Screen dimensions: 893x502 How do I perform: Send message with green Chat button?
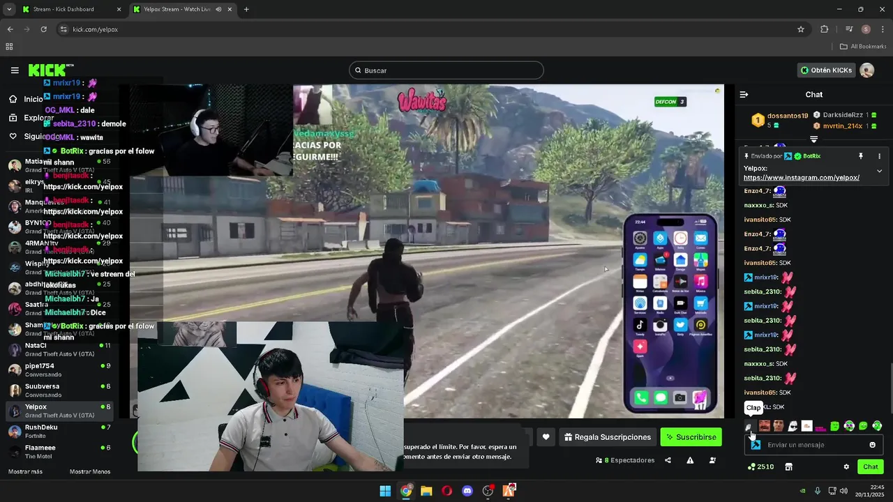pyautogui.click(x=871, y=466)
